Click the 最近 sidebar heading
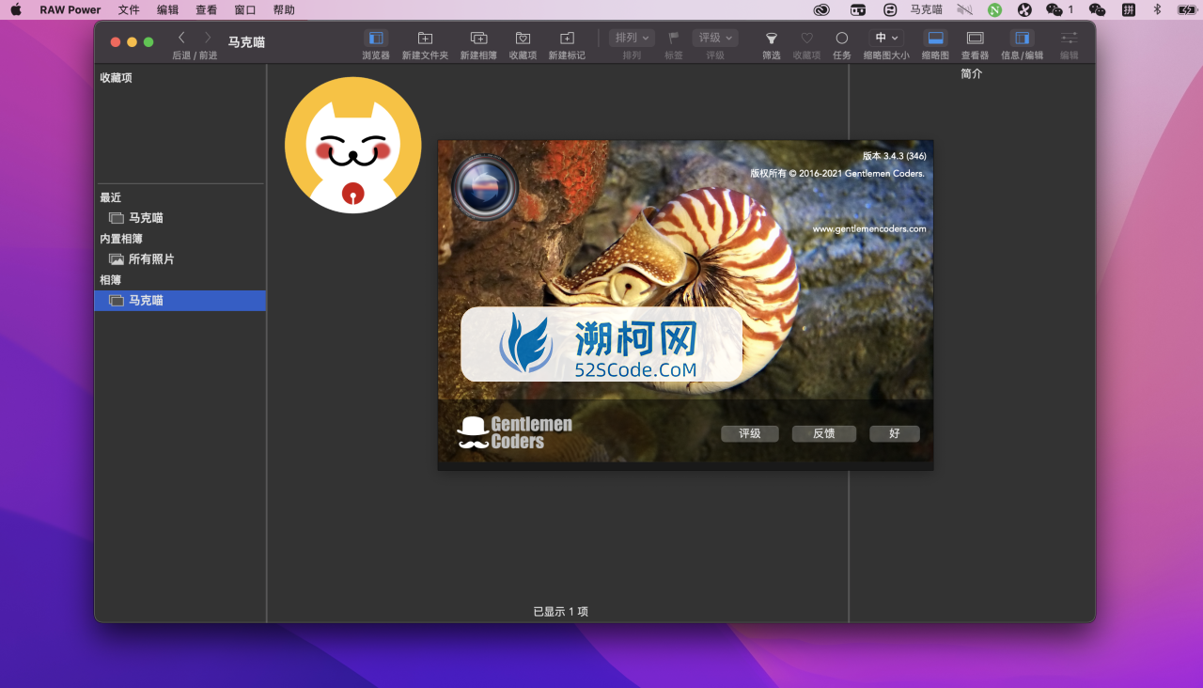 [111, 197]
